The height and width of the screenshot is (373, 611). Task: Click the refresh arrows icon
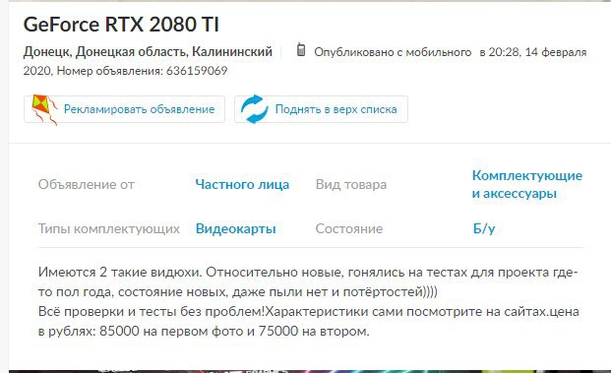tap(255, 109)
